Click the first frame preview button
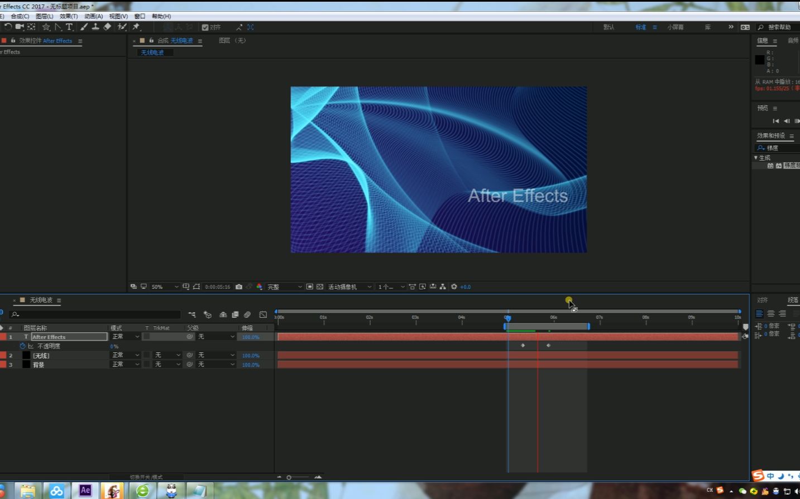 click(x=775, y=121)
